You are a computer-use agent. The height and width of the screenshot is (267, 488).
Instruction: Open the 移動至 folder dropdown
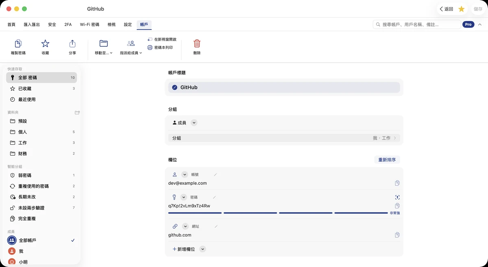click(104, 48)
